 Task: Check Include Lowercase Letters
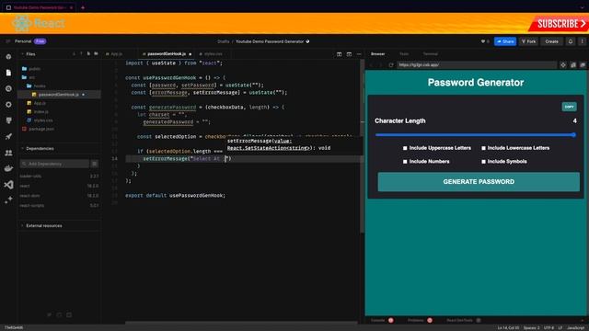pos(483,148)
